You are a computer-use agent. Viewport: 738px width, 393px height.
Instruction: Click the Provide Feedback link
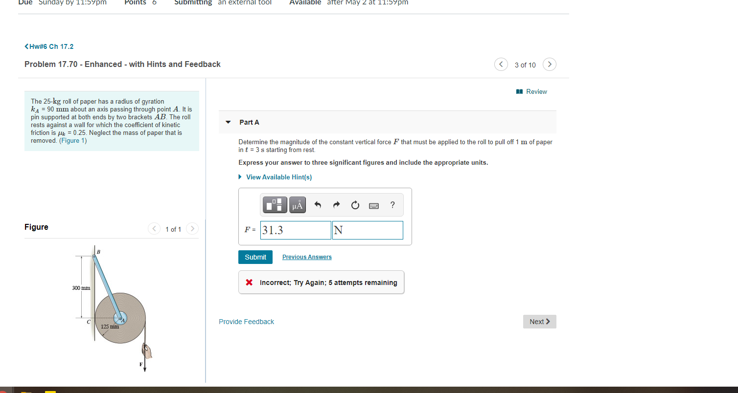point(246,321)
